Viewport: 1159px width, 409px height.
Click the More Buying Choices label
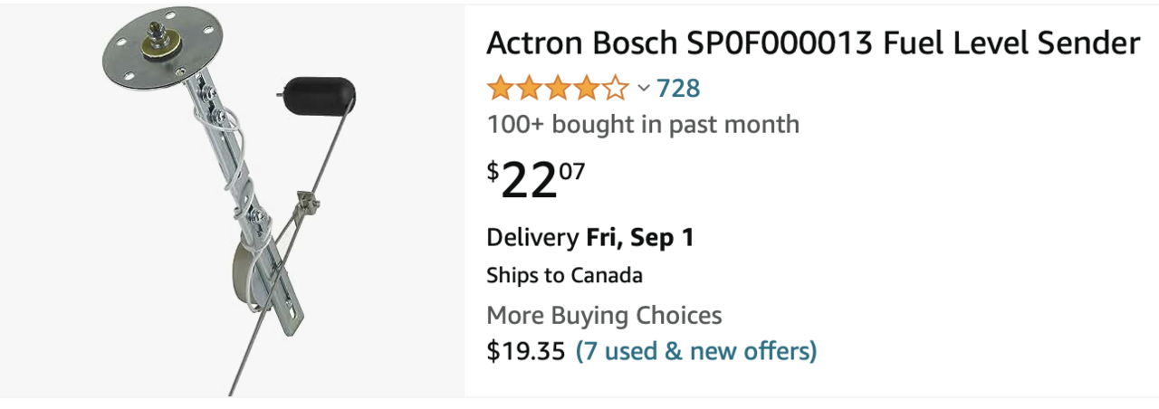click(x=604, y=316)
